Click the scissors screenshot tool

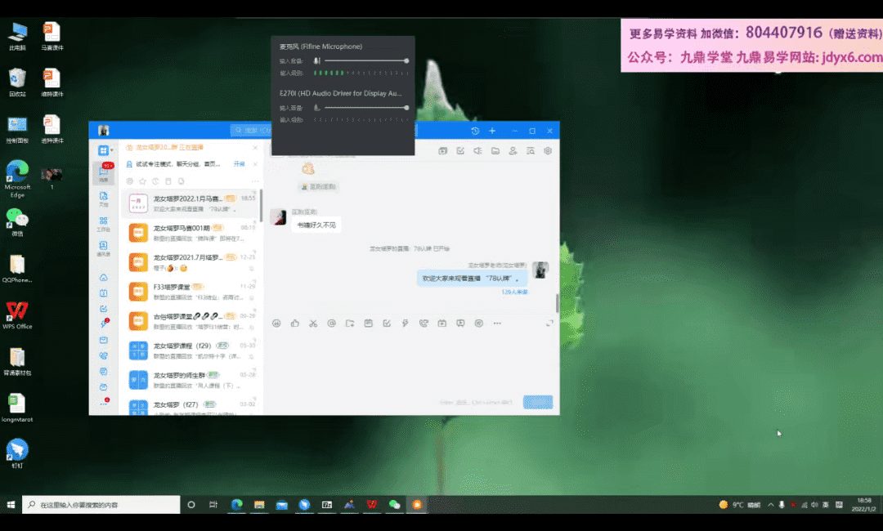312,324
